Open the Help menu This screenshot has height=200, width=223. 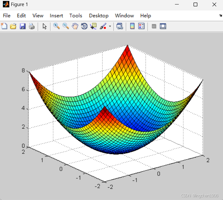pos(145,16)
